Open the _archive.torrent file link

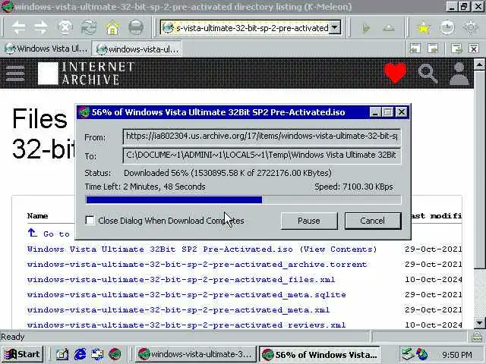pyautogui.click(x=197, y=265)
